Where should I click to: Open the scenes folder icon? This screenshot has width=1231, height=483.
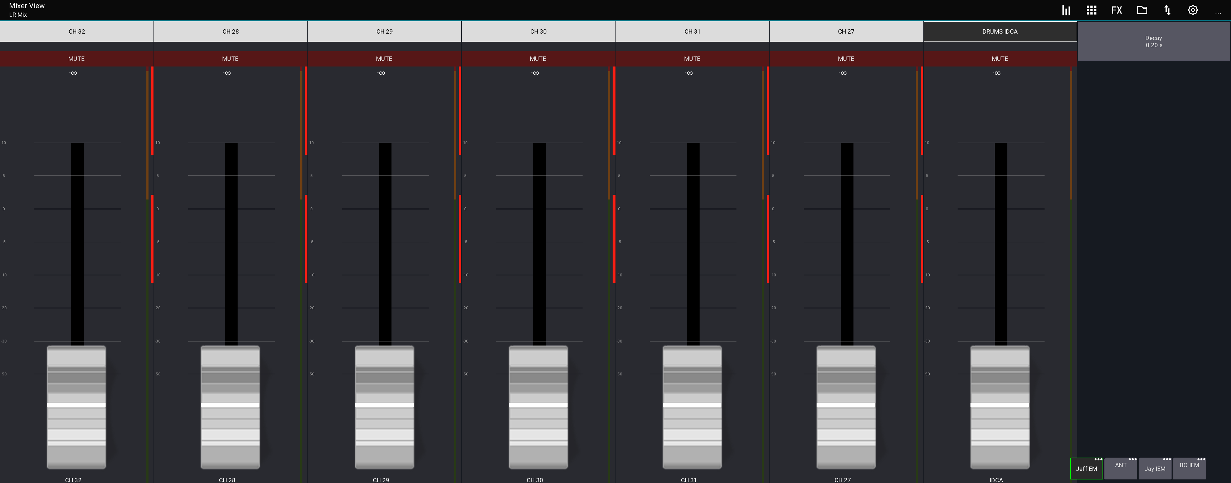click(x=1142, y=10)
